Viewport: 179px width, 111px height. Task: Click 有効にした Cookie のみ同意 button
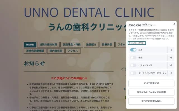151,92
